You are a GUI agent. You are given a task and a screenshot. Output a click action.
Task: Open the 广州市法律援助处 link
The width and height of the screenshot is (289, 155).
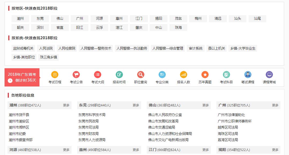(231, 115)
